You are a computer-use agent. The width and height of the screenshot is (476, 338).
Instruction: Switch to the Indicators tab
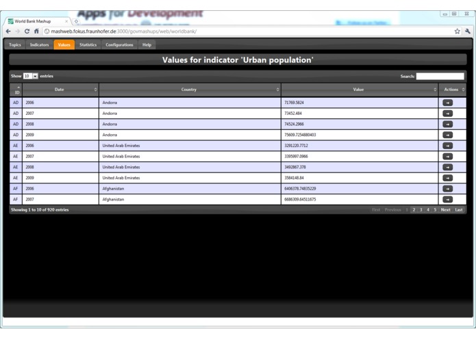click(x=40, y=44)
